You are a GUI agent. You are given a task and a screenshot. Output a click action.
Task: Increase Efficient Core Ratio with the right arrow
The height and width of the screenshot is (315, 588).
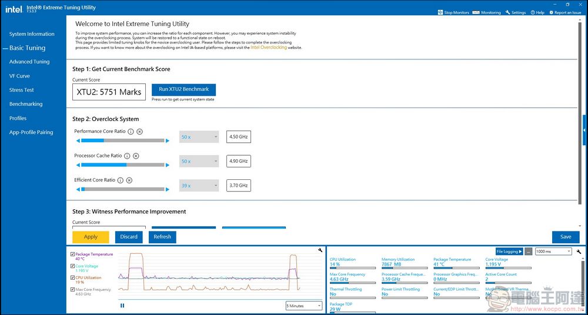coord(168,189)
